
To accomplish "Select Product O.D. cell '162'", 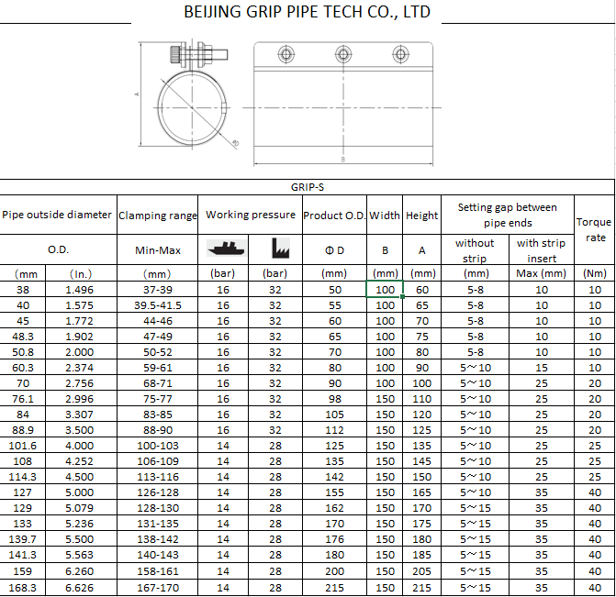I will point(335,508).
